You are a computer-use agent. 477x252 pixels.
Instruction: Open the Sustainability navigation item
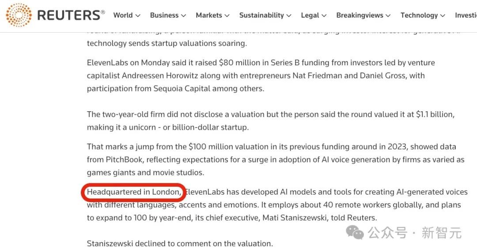point(261,15)
